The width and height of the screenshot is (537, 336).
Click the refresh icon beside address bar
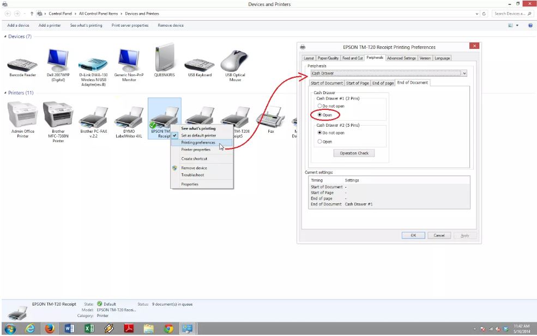[x=484, y=14]
